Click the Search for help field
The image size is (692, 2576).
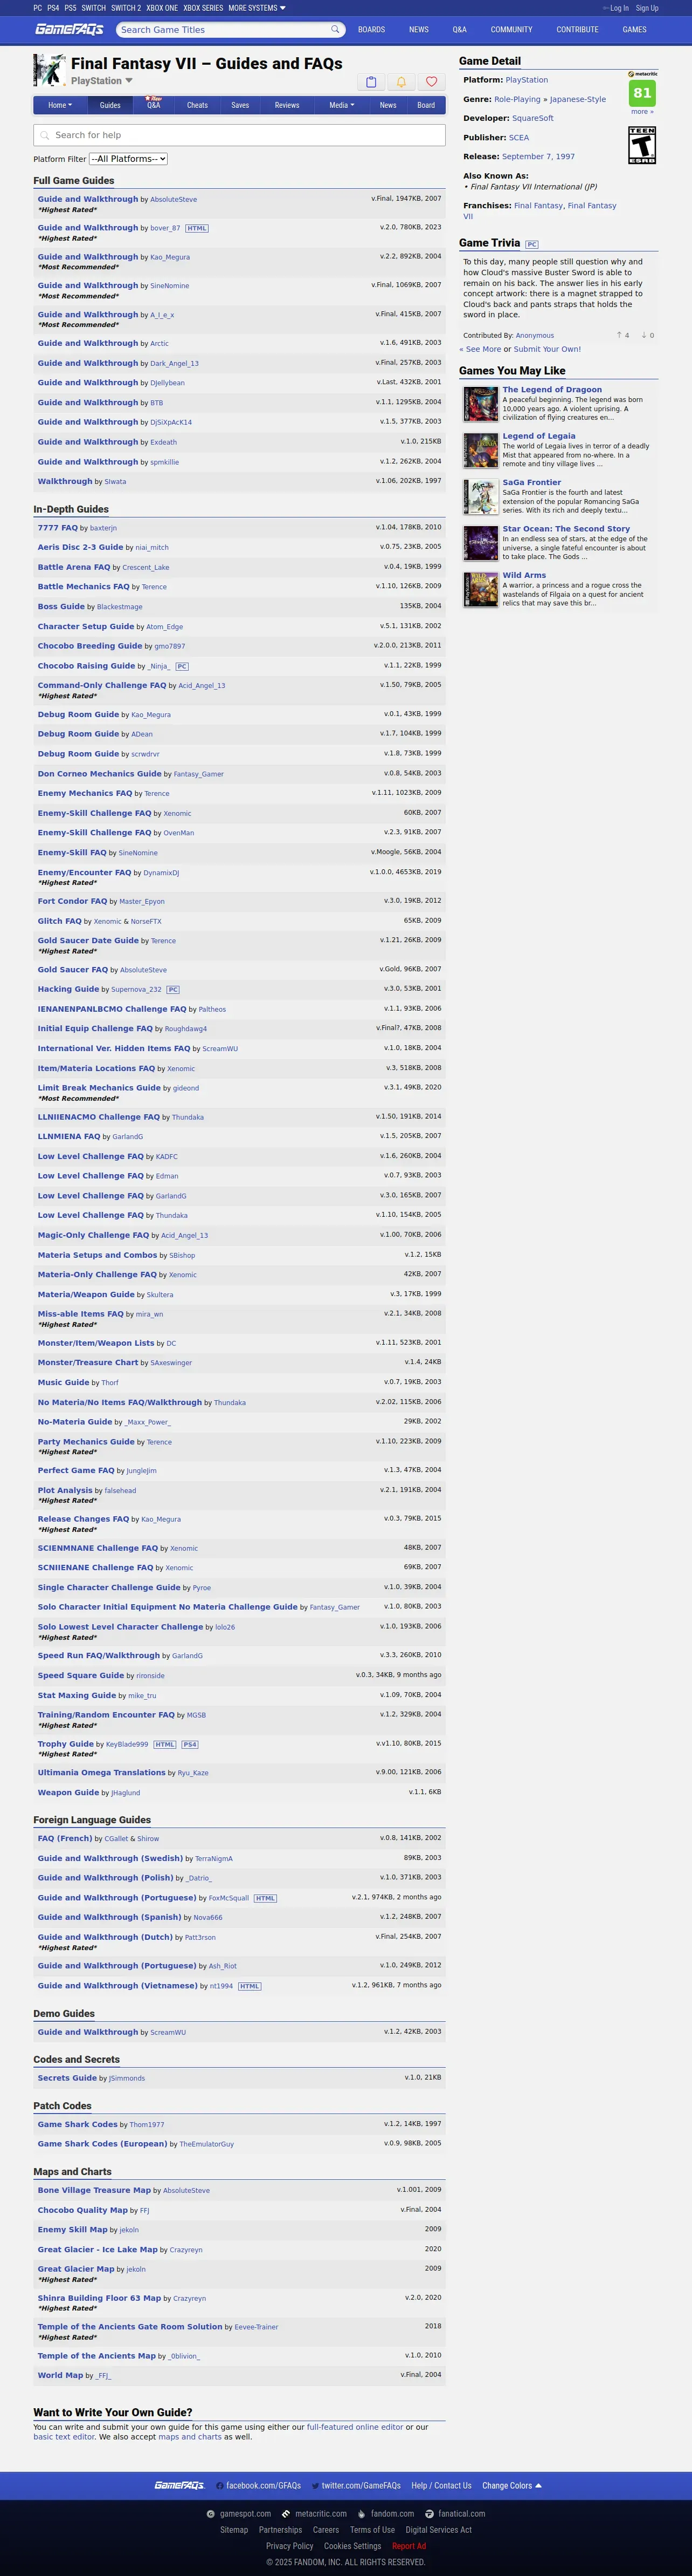tap(240, 135)
